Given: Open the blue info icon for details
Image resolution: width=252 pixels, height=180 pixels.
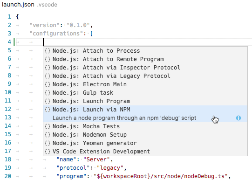Looking at the screenshot, I should click(x=238, y=118).
